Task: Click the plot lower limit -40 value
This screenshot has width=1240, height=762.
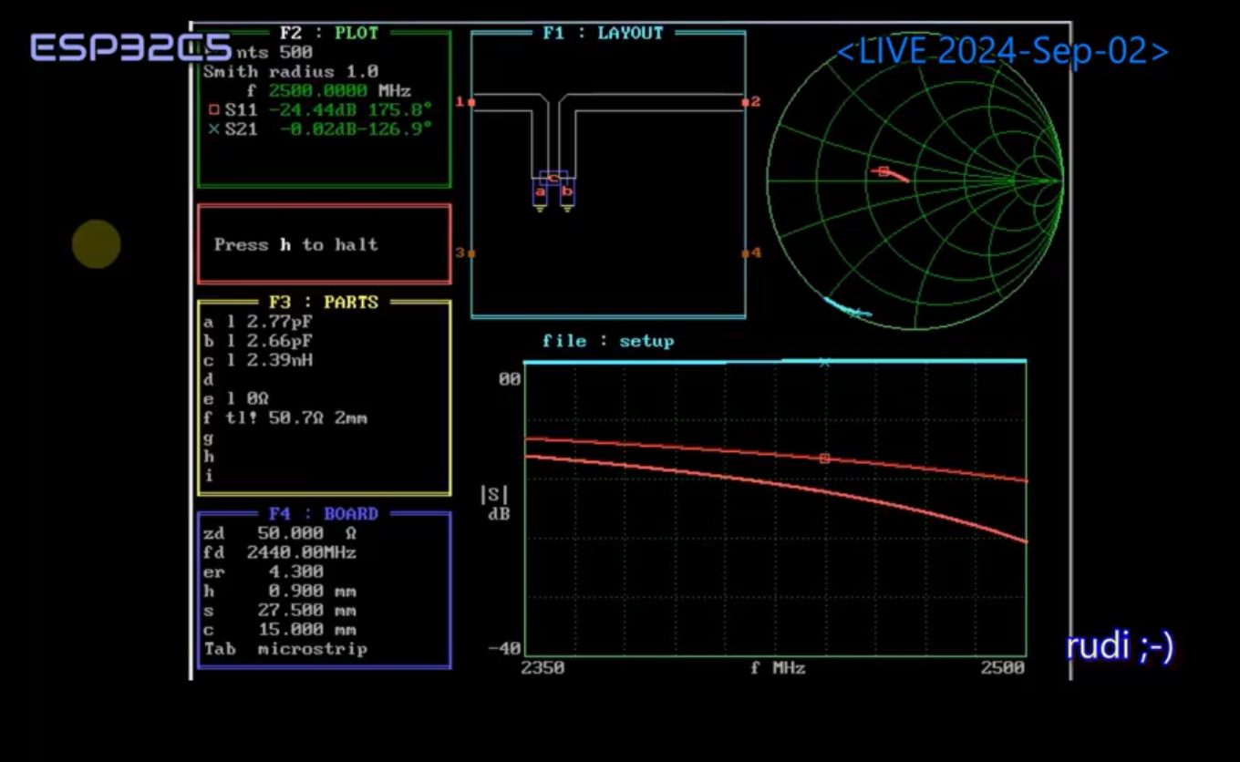Action: [x=505, y=648]
